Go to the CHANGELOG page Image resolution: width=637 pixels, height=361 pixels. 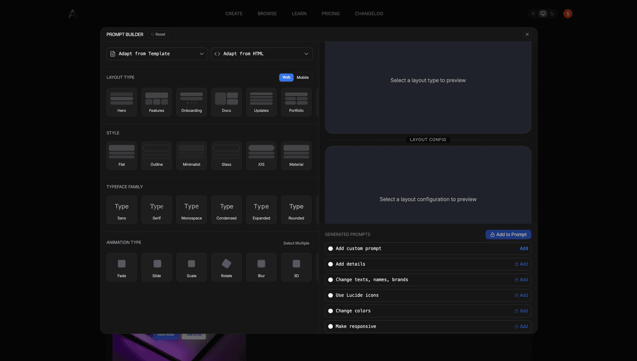[369, 14]
